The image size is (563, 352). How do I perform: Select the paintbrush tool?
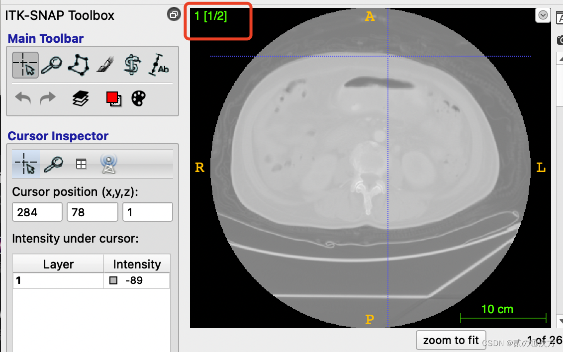[x=105, y=65]
